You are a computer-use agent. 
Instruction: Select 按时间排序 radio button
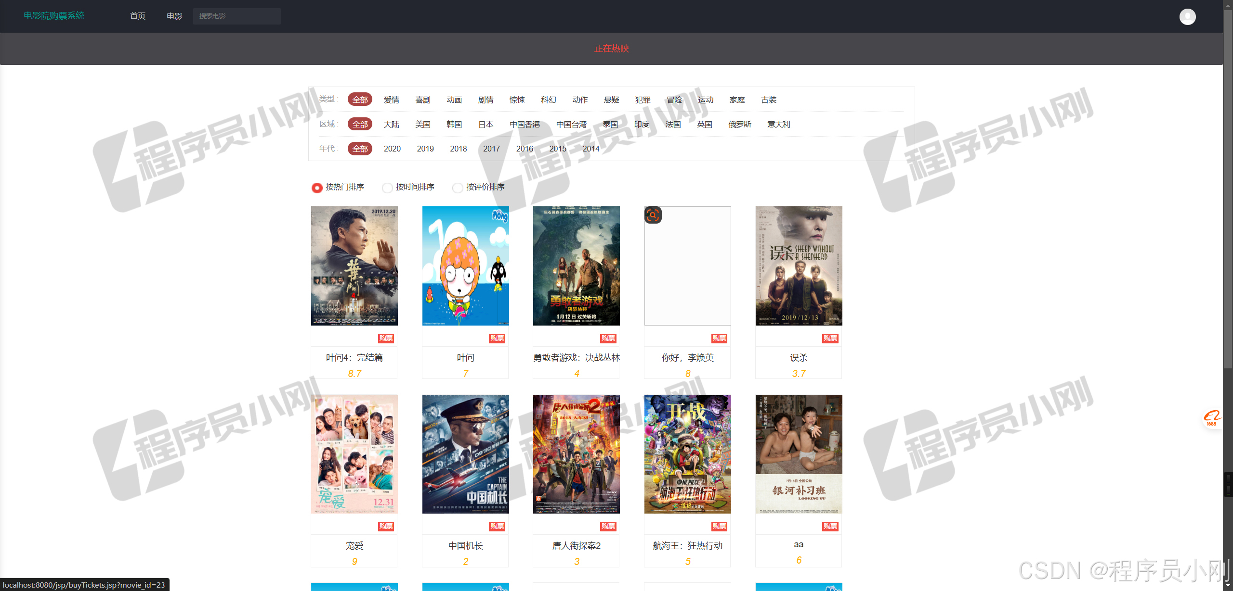tap(387, 188)
